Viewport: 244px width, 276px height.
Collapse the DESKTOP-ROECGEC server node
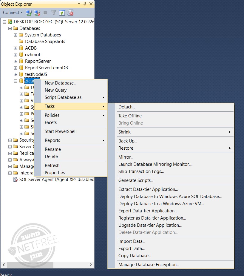[4, 22]
